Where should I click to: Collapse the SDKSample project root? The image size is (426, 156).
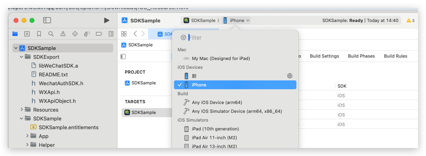(16, 48)
